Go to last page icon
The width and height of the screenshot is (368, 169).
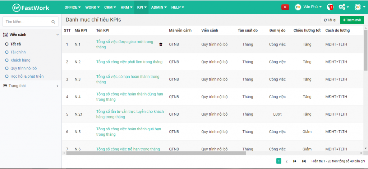pyautogui.click(x=304, y=161)
